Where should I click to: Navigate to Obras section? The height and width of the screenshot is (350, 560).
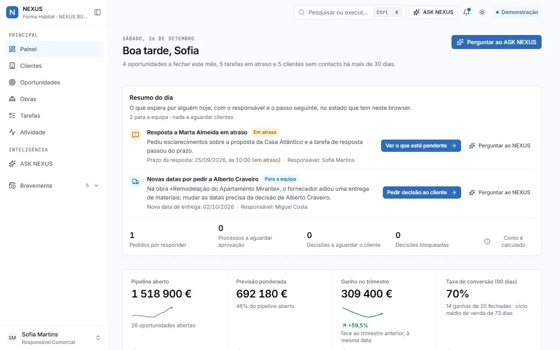point(54,99)
